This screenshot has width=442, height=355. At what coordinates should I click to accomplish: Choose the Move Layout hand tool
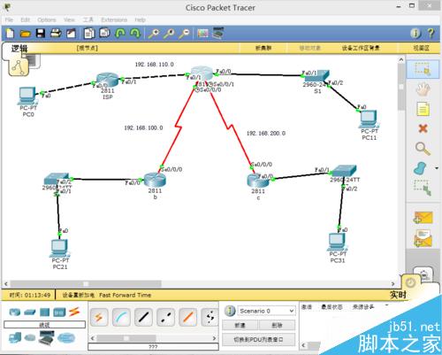423,89
